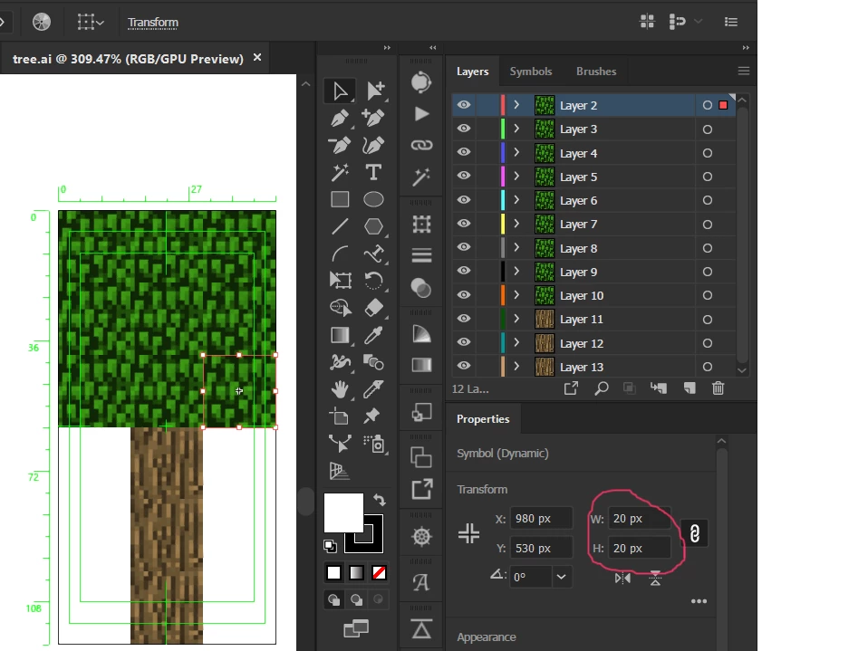This screenshot has height=651, width=868.
Task: Expand Layer 8 contents
Action: [x=516, y=247]
